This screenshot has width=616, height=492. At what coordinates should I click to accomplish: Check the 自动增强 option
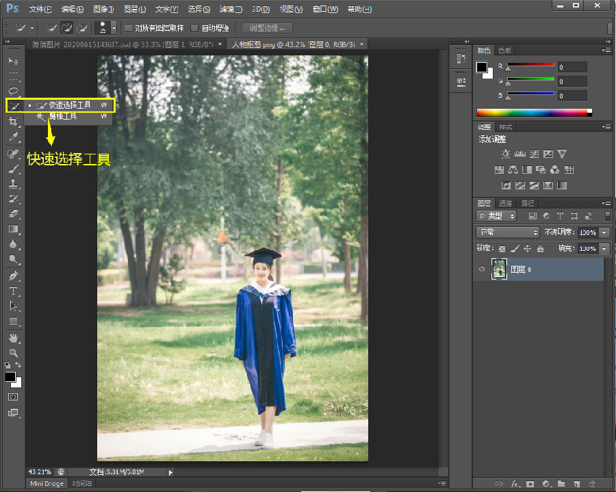[194, 28]
